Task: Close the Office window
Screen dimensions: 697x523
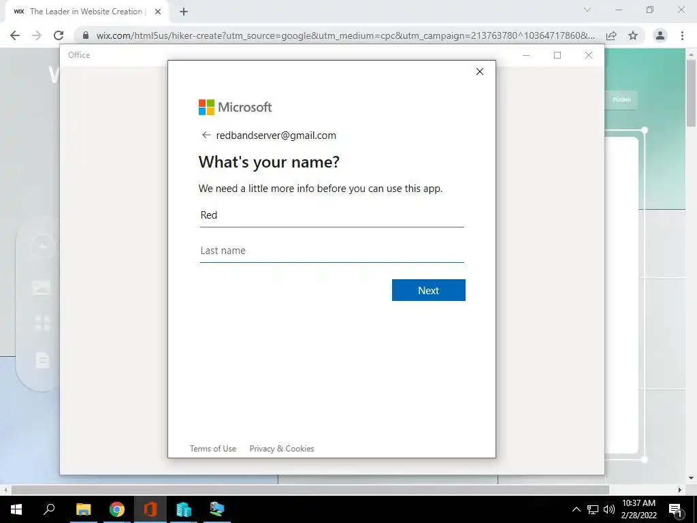Action: tap(589, 55)
